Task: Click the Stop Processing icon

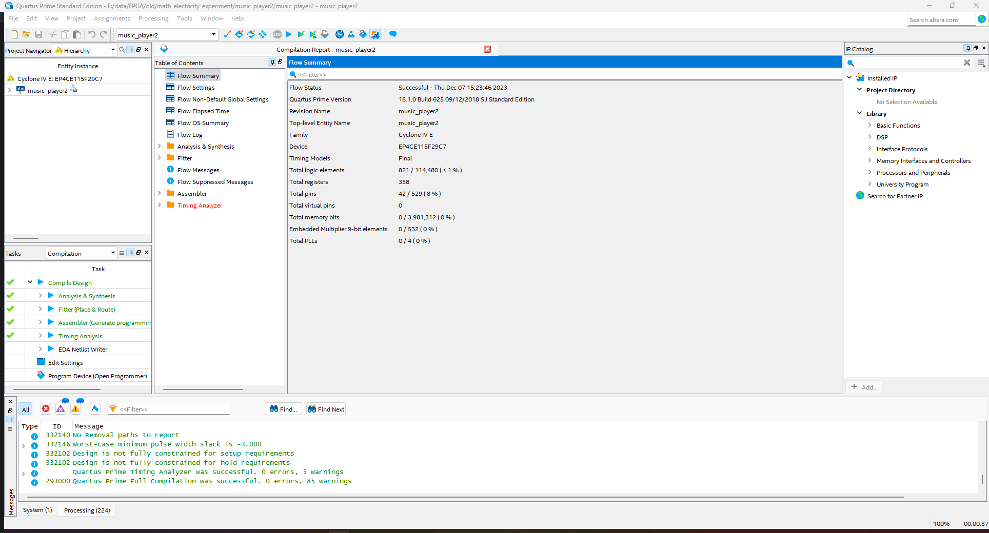Action: pyautogui.click(x=278, y=34)
